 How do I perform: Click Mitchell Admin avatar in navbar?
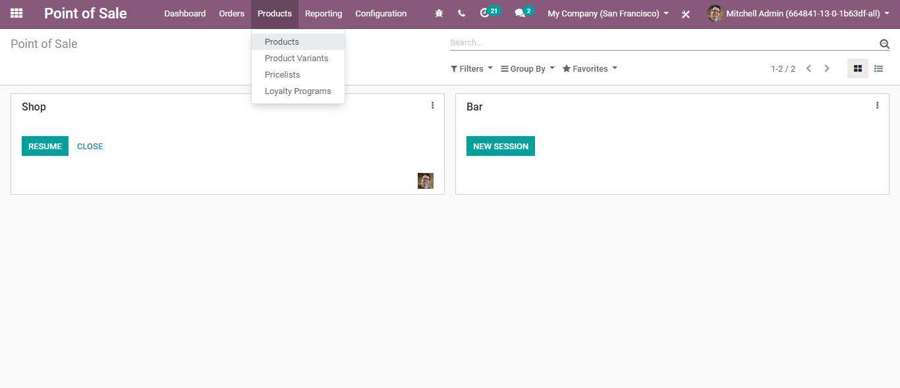715,13
